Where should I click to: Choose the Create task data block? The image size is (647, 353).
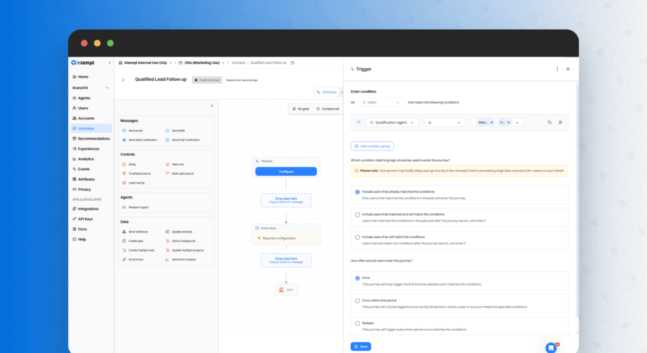click(x=133, y=241)
